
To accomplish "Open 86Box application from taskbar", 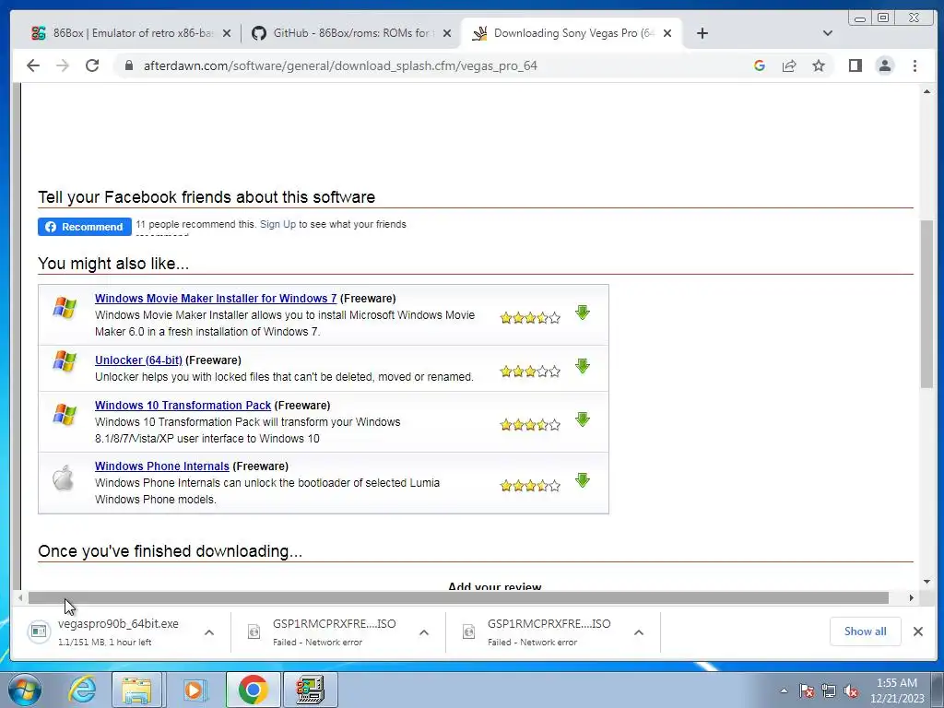I will 310,690.
